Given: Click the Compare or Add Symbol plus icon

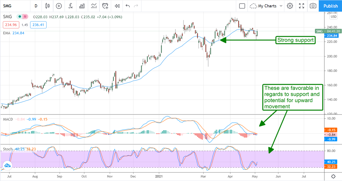Looking at the screenshot, I should [59, 6].
